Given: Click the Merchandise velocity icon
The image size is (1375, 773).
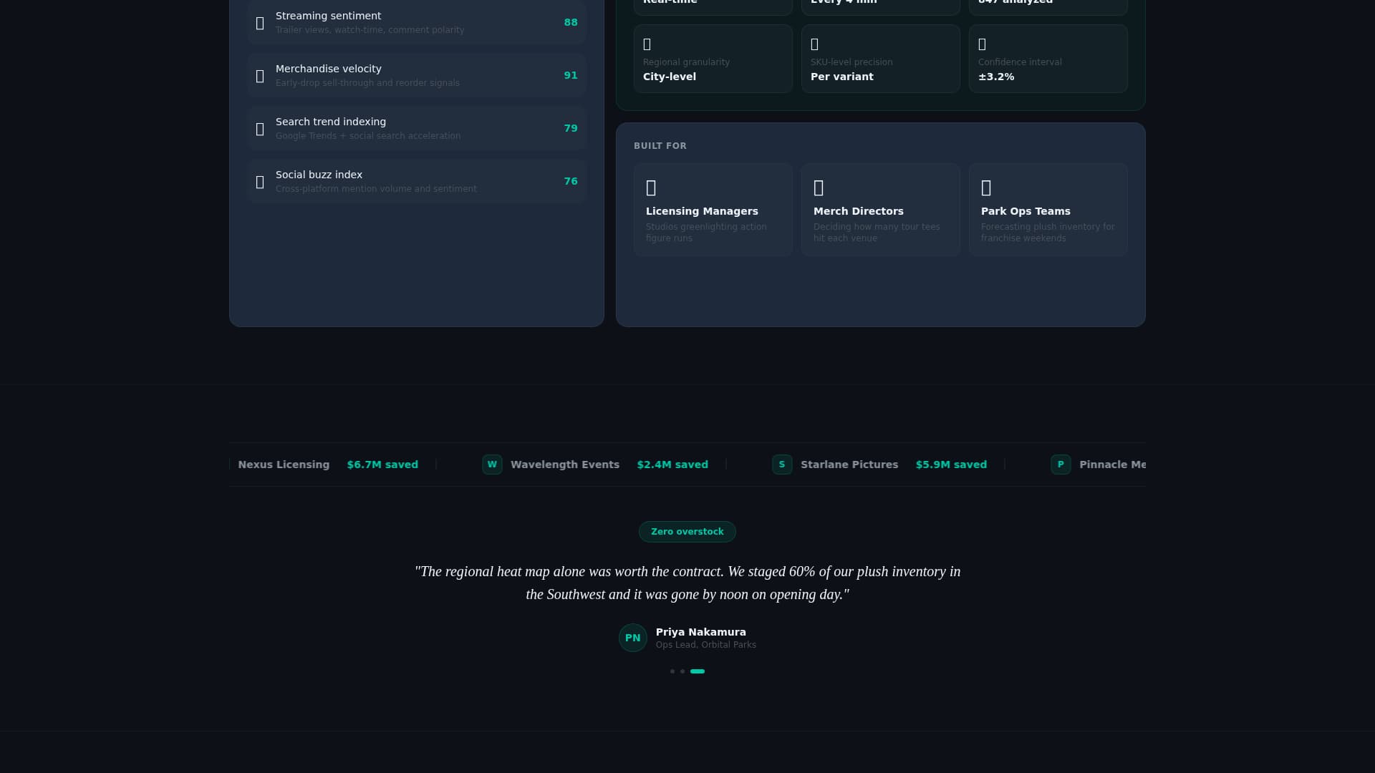Looking at the screenshot, I should (x=260, y=76).
